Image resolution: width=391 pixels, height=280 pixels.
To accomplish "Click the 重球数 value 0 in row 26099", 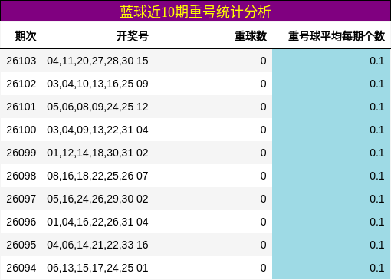I will [x=264, y=153].
